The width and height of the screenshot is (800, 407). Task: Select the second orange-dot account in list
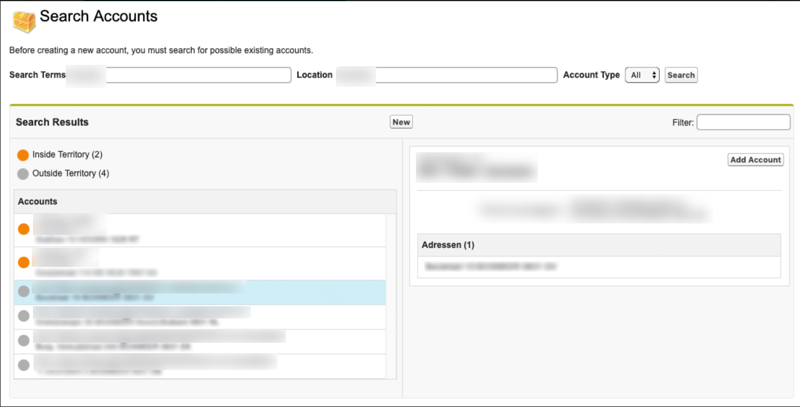(24, 262)
